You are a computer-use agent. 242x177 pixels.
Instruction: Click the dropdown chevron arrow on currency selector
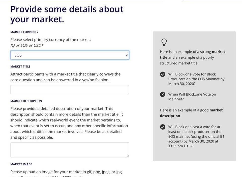click(x=127, y=55)
